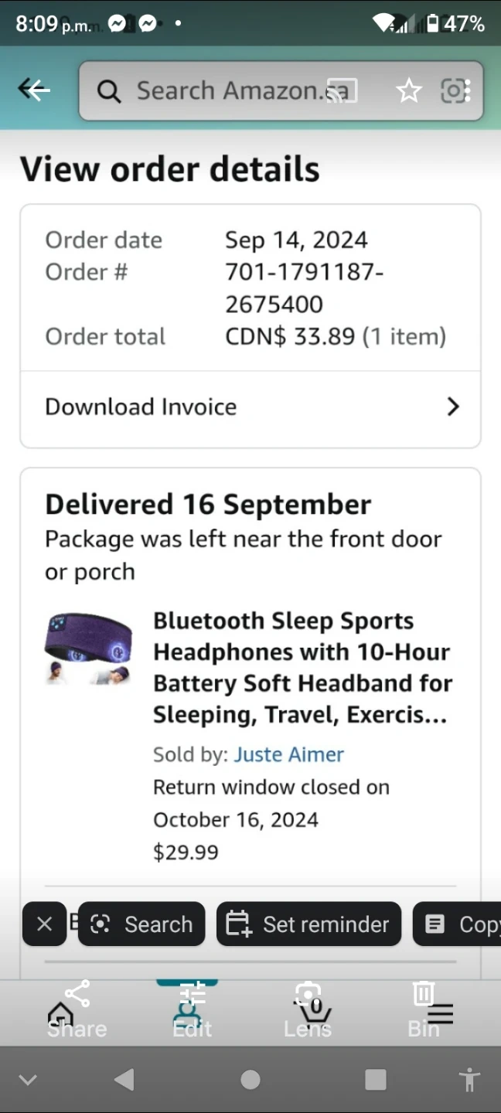501x1113 pixels.
Task: Open the Edit screenshot option
Action: (x=193, y=1008)
